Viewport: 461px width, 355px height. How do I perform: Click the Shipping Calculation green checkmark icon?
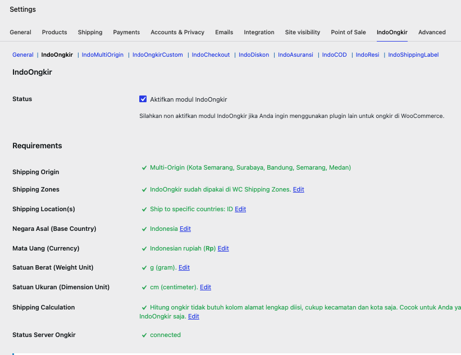[144, 308]
